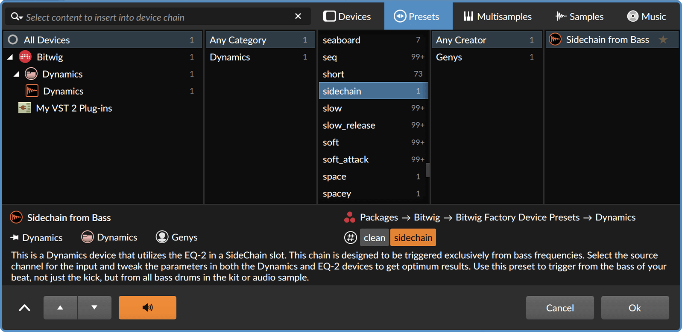
Task: Click the hashtag tags icon
Action: point(351,237)
